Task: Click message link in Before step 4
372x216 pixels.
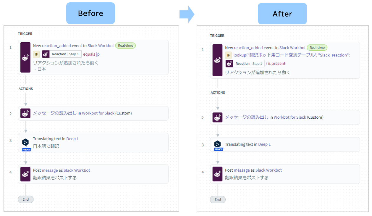Action: click(50, 170)
